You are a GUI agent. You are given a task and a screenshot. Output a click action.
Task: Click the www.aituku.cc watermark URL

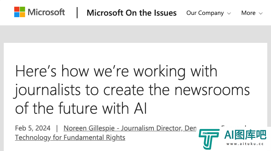click(245, 144)
